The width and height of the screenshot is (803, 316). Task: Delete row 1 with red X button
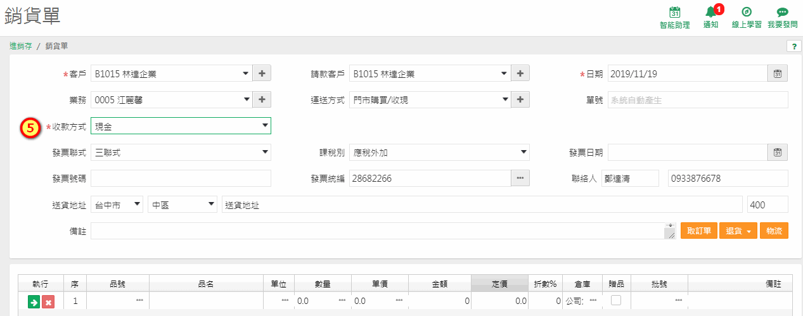48,301
